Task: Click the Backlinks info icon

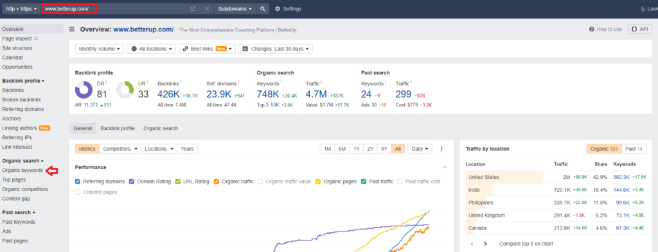Action: 181,83
